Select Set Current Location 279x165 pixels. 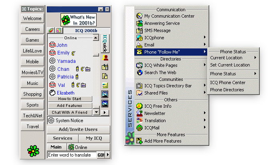(x=233, y=65)
